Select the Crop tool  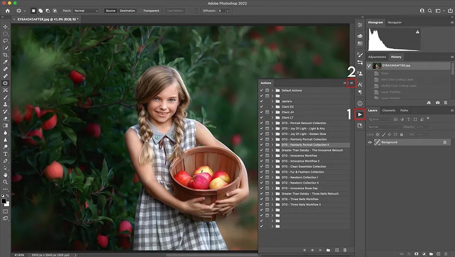tap(5, 55)
